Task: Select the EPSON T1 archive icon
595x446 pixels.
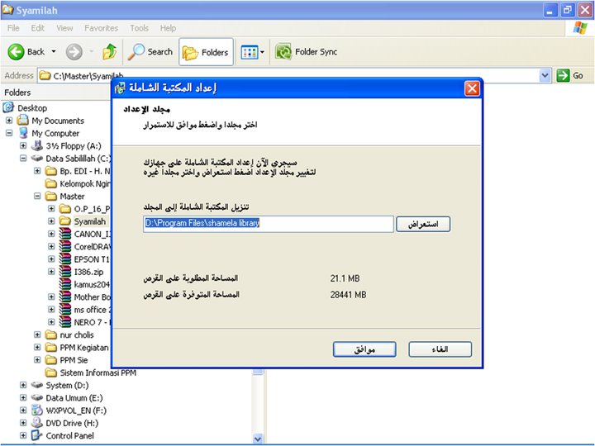Action: click(65, 259)
